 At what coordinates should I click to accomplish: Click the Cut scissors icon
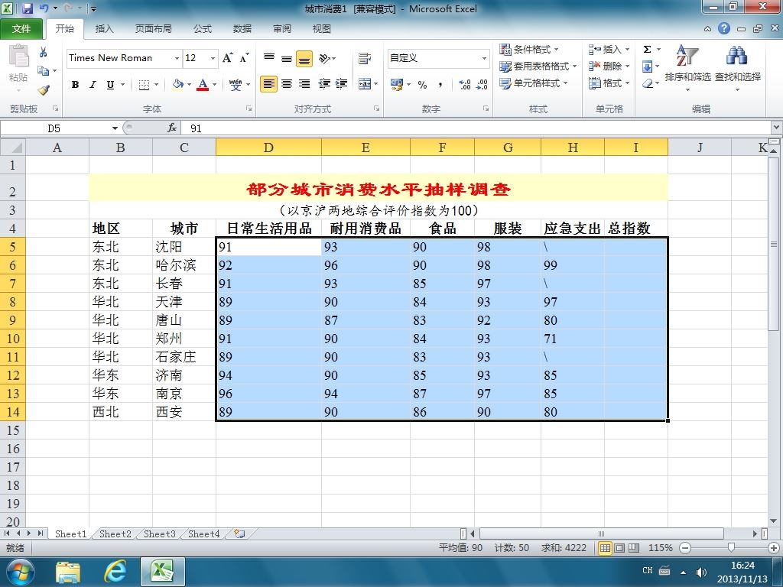coord(44,52)
